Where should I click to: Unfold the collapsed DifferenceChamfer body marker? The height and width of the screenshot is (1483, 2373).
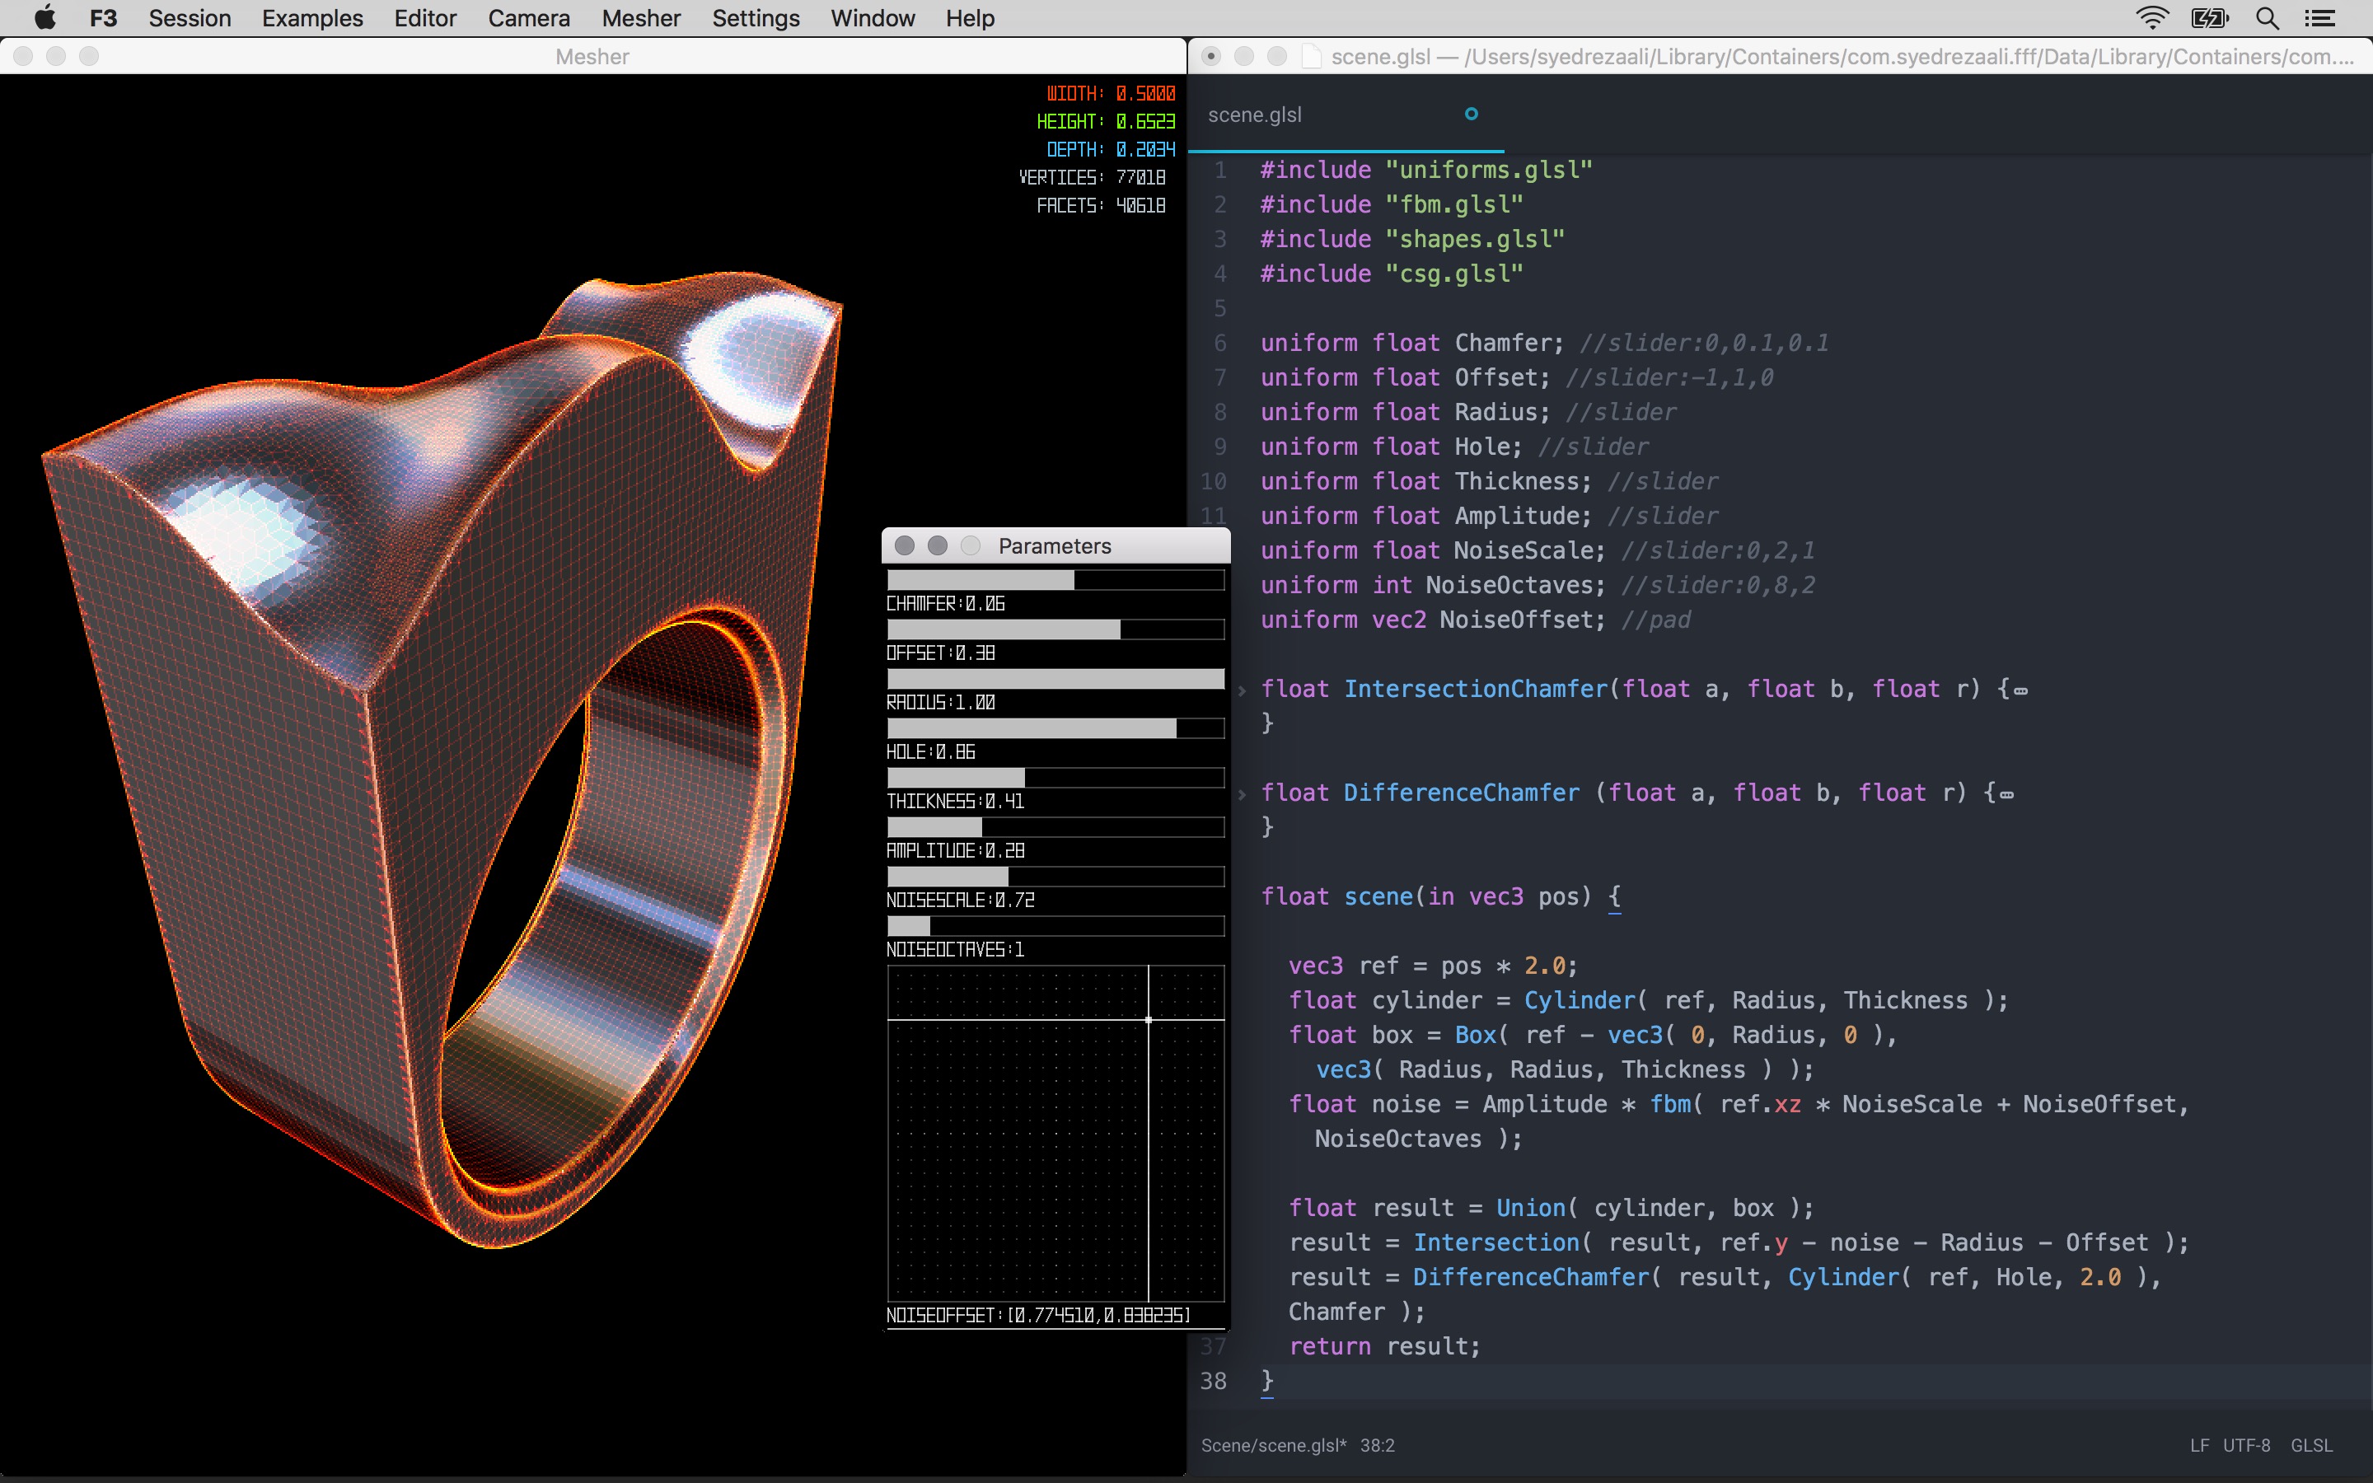(2007, 795)
